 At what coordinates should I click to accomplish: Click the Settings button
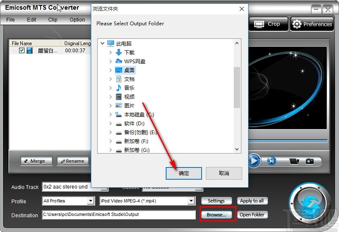coord(216,201)
